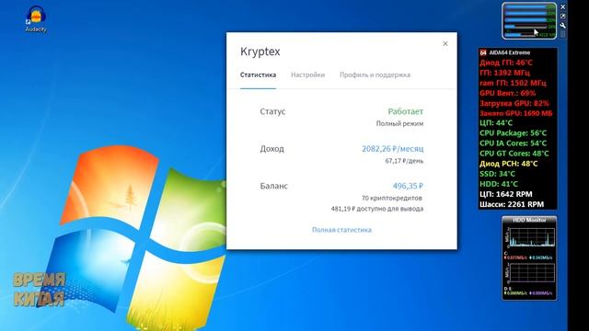Screen dimensions: 589x331
Task: Click 481,19 ₽ доступно для вывода
Action: click(377, 209)
